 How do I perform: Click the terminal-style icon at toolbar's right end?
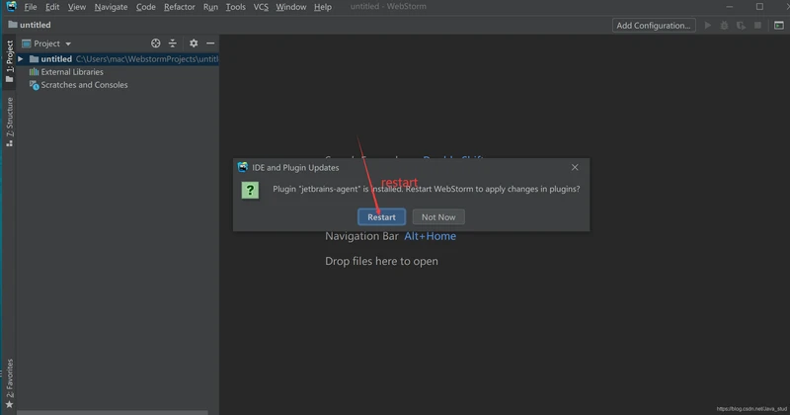[x=778, y=26]
